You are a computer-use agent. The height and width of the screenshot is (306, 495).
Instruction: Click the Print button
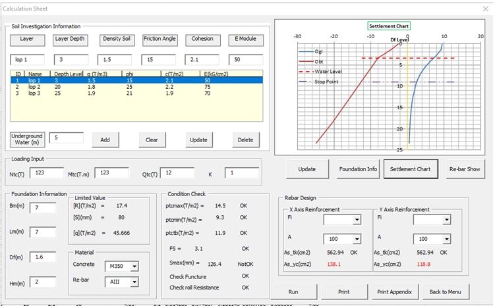(x=344, y=292)
